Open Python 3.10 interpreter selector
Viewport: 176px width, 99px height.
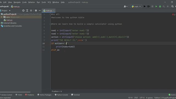[x=165, y=98]
